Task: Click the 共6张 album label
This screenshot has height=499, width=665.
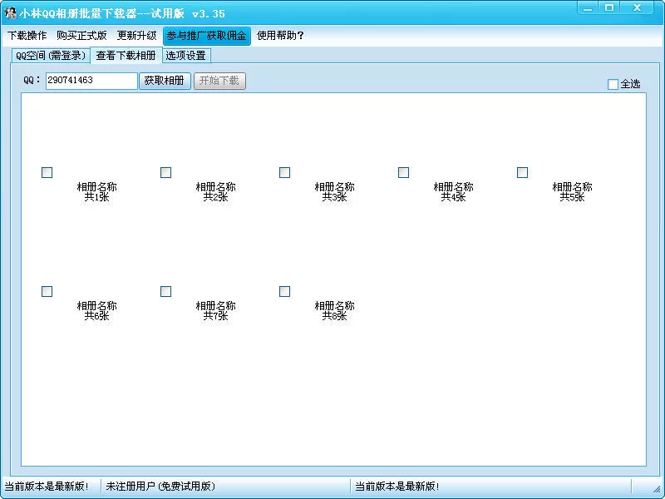Action: (96, 310)
